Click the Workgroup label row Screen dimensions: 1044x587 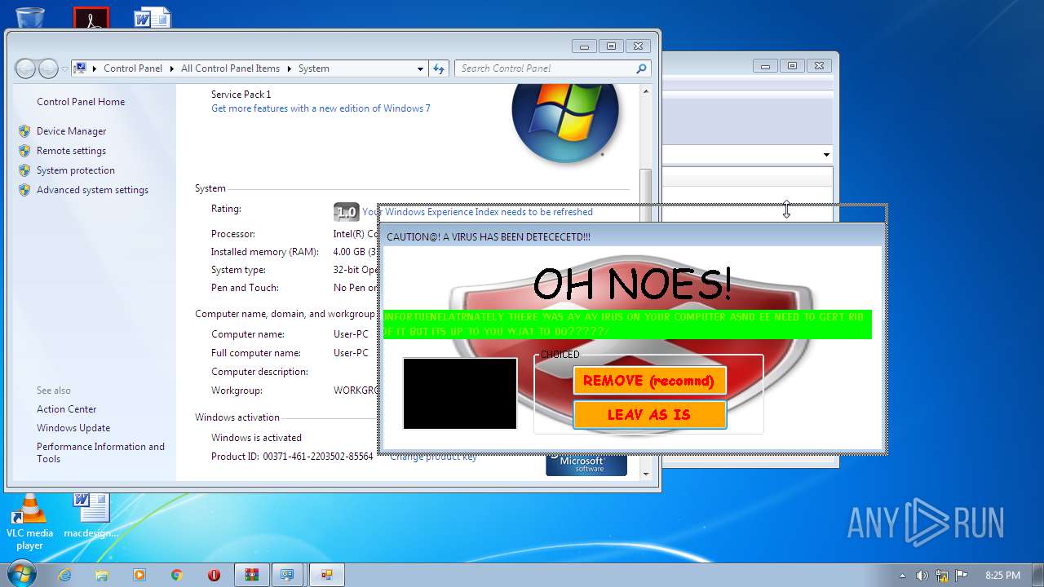237,391
